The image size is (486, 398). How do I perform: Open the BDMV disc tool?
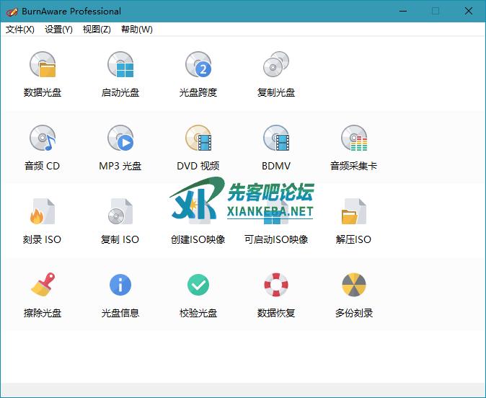[x=276, y=139]
